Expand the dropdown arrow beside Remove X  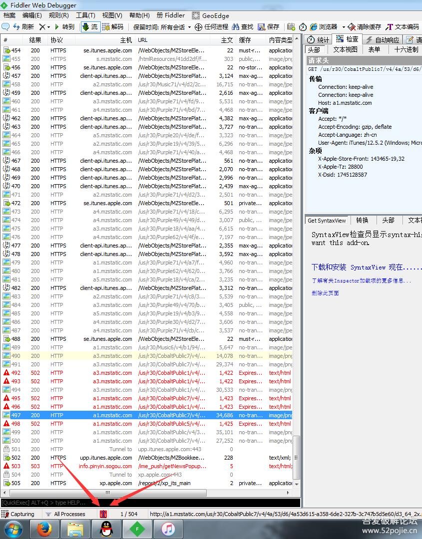pos(48,27)
